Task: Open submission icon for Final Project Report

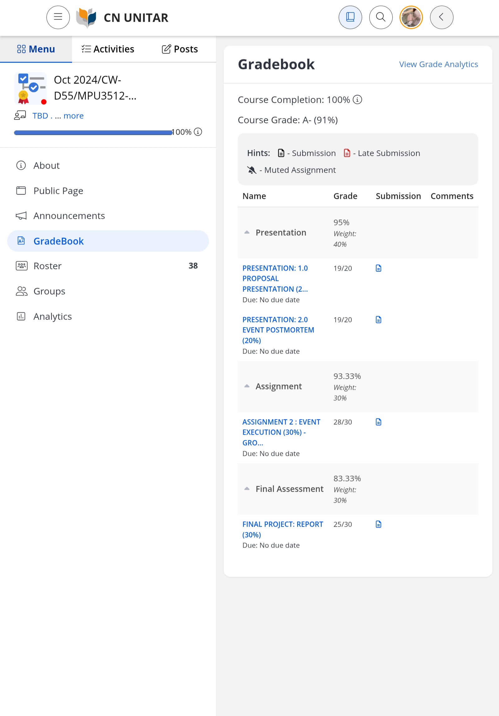Action: coord(378,524)
